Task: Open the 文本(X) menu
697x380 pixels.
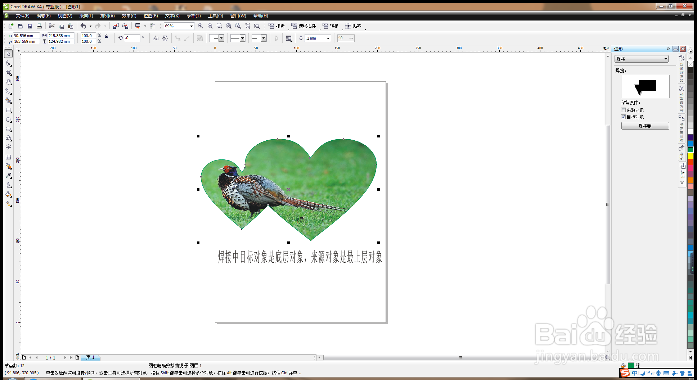Action: [x=172, y=16]
